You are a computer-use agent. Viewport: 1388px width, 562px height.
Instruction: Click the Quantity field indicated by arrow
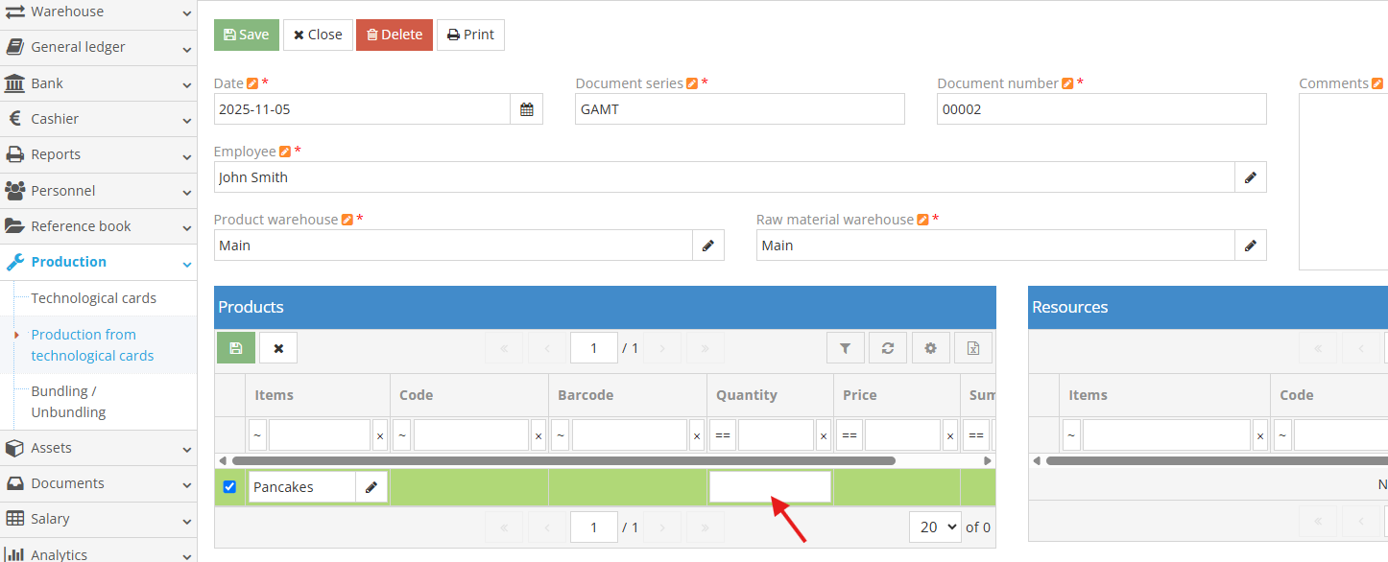point(769,486)
